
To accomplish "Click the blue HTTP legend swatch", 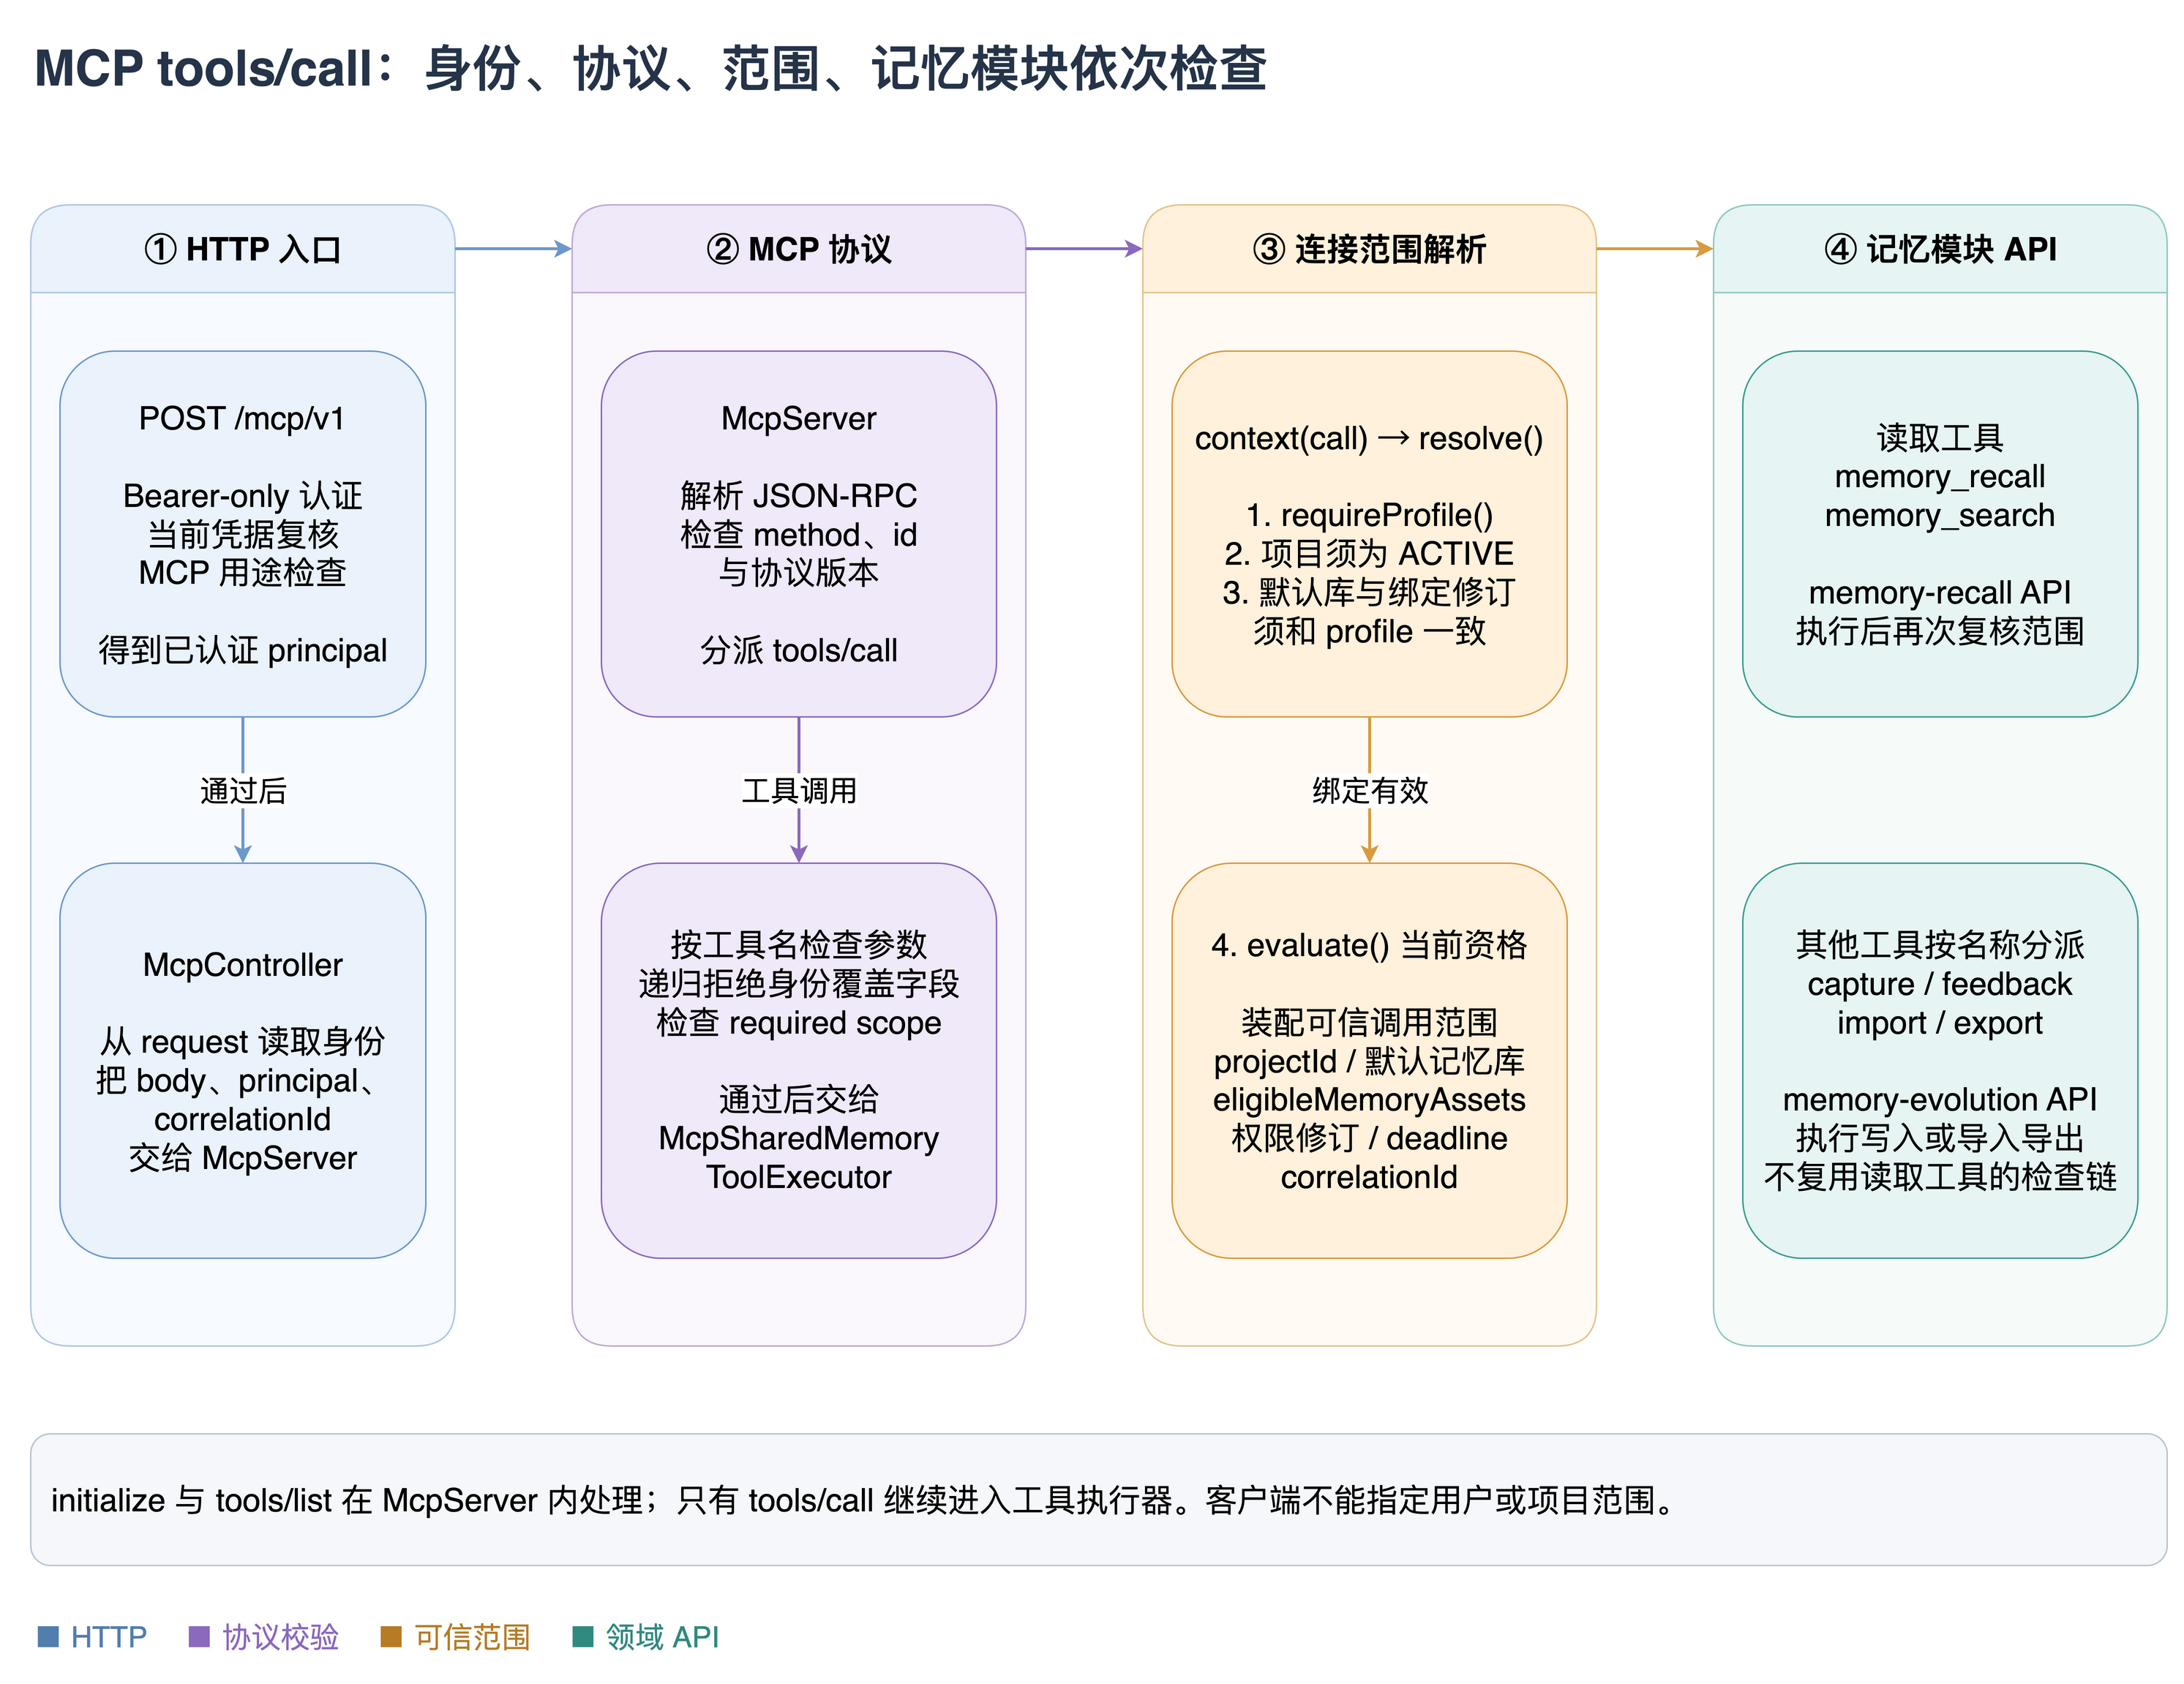I will (48, 1637).
